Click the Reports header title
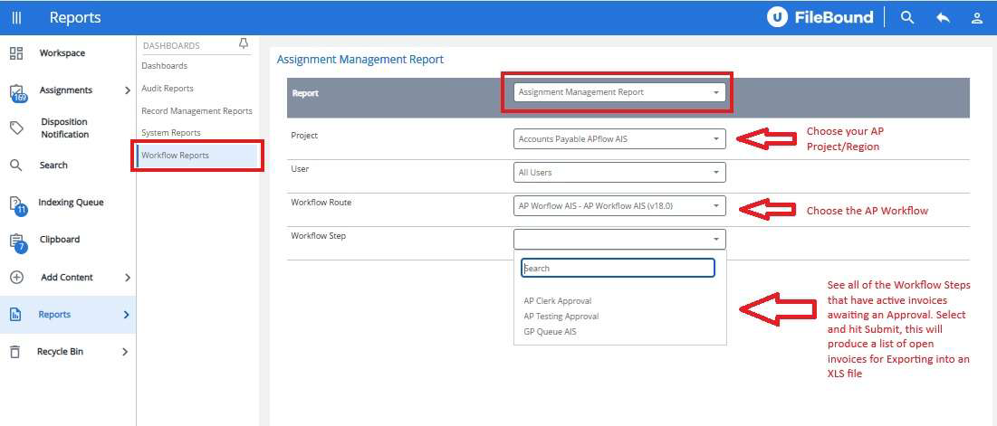Image resolution: width=997 pixels, height=426 pixels. (75, 18)
